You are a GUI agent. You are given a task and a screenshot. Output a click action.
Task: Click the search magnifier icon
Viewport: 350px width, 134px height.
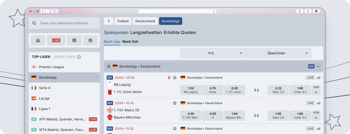pos(34,23)
